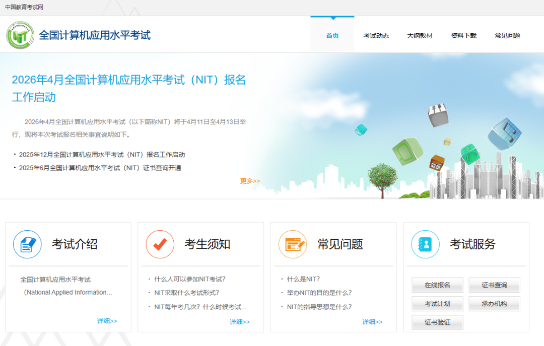Open 2025年12月 NIT 报名工作启动 news

coord(102,155)
